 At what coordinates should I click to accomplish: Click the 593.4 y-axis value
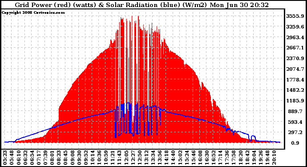[x=295, y=122]
